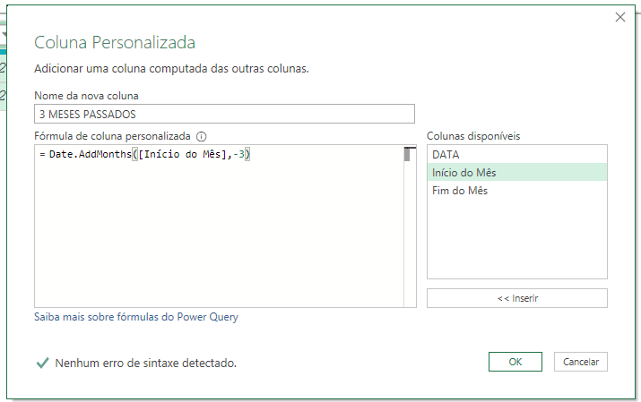Select Fim do Mês in available columns

[x=517, y=190]
